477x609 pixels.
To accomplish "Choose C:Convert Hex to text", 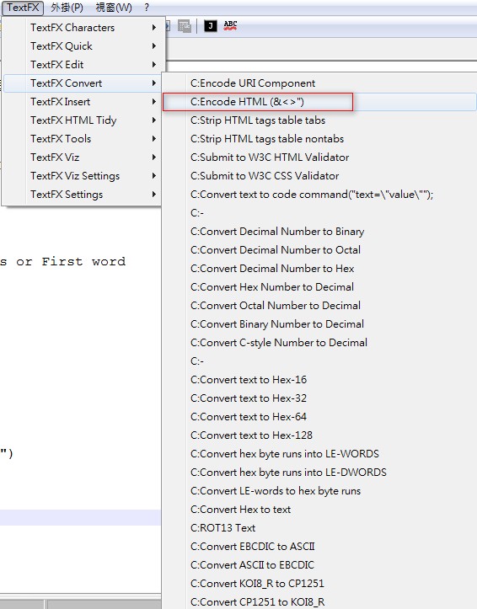I will (x=319, y=509).
